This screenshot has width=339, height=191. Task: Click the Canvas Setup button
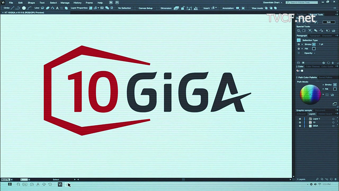[x=146, y=8]
